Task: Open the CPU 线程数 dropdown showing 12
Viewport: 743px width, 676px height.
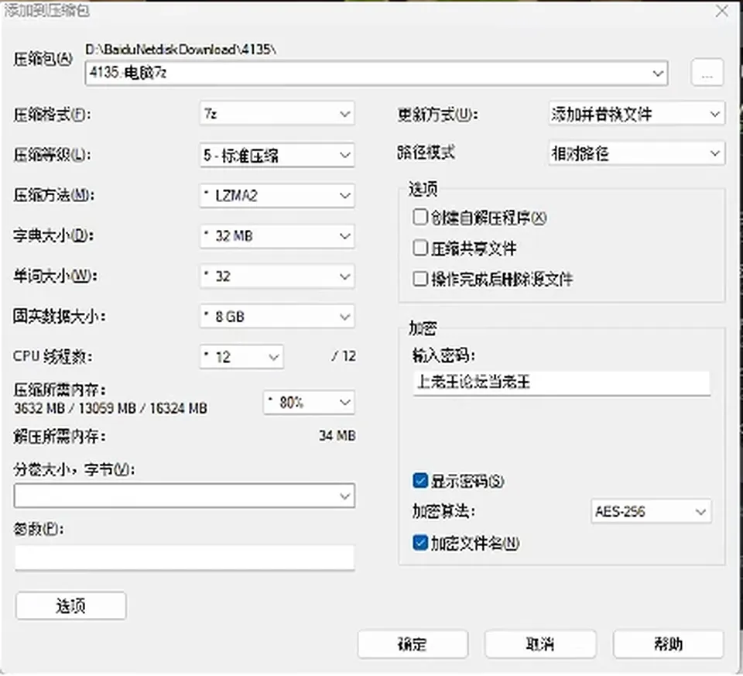Action: pyautogui.click(x=241, y=356)
